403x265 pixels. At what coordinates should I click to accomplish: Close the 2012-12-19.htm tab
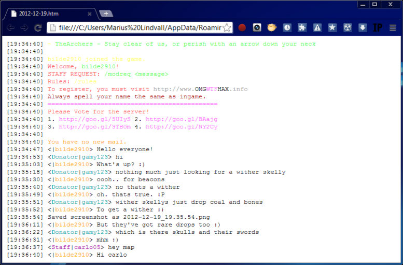pos(89,14)
